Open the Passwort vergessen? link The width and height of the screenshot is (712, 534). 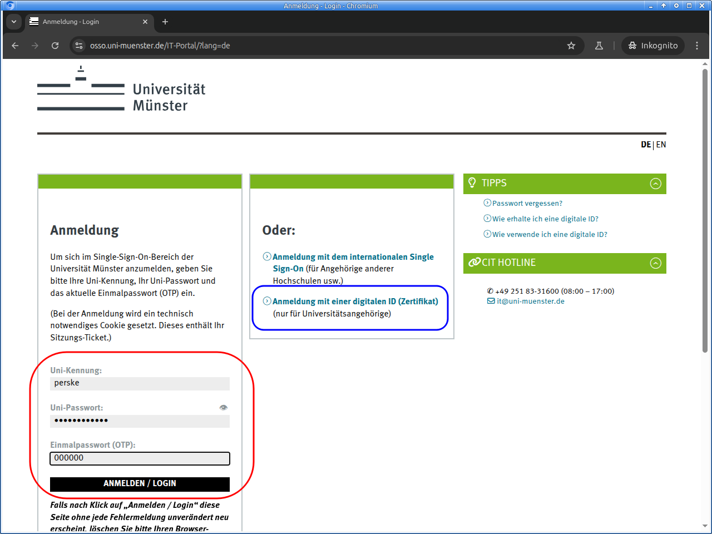[x=527, y=204]
